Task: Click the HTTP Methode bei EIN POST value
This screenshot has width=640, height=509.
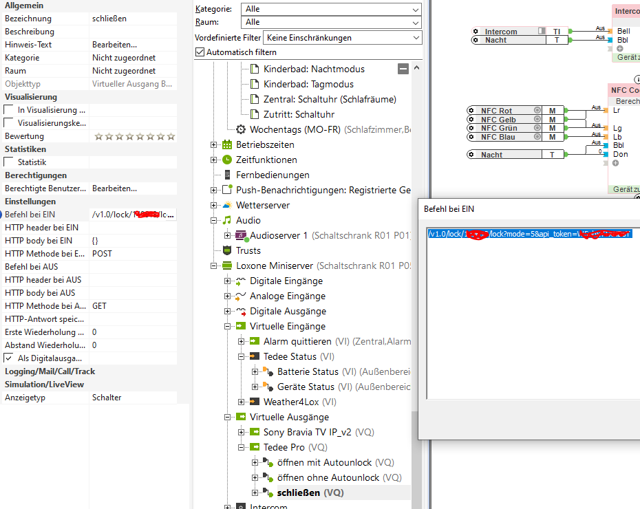Action: pyautogui.click(x=133, y=254)
